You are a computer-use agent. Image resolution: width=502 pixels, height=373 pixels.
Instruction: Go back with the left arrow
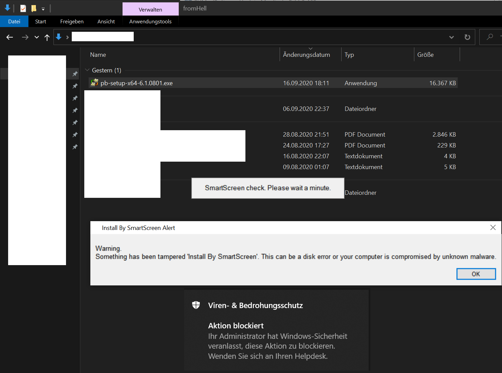tap(10, 37)
